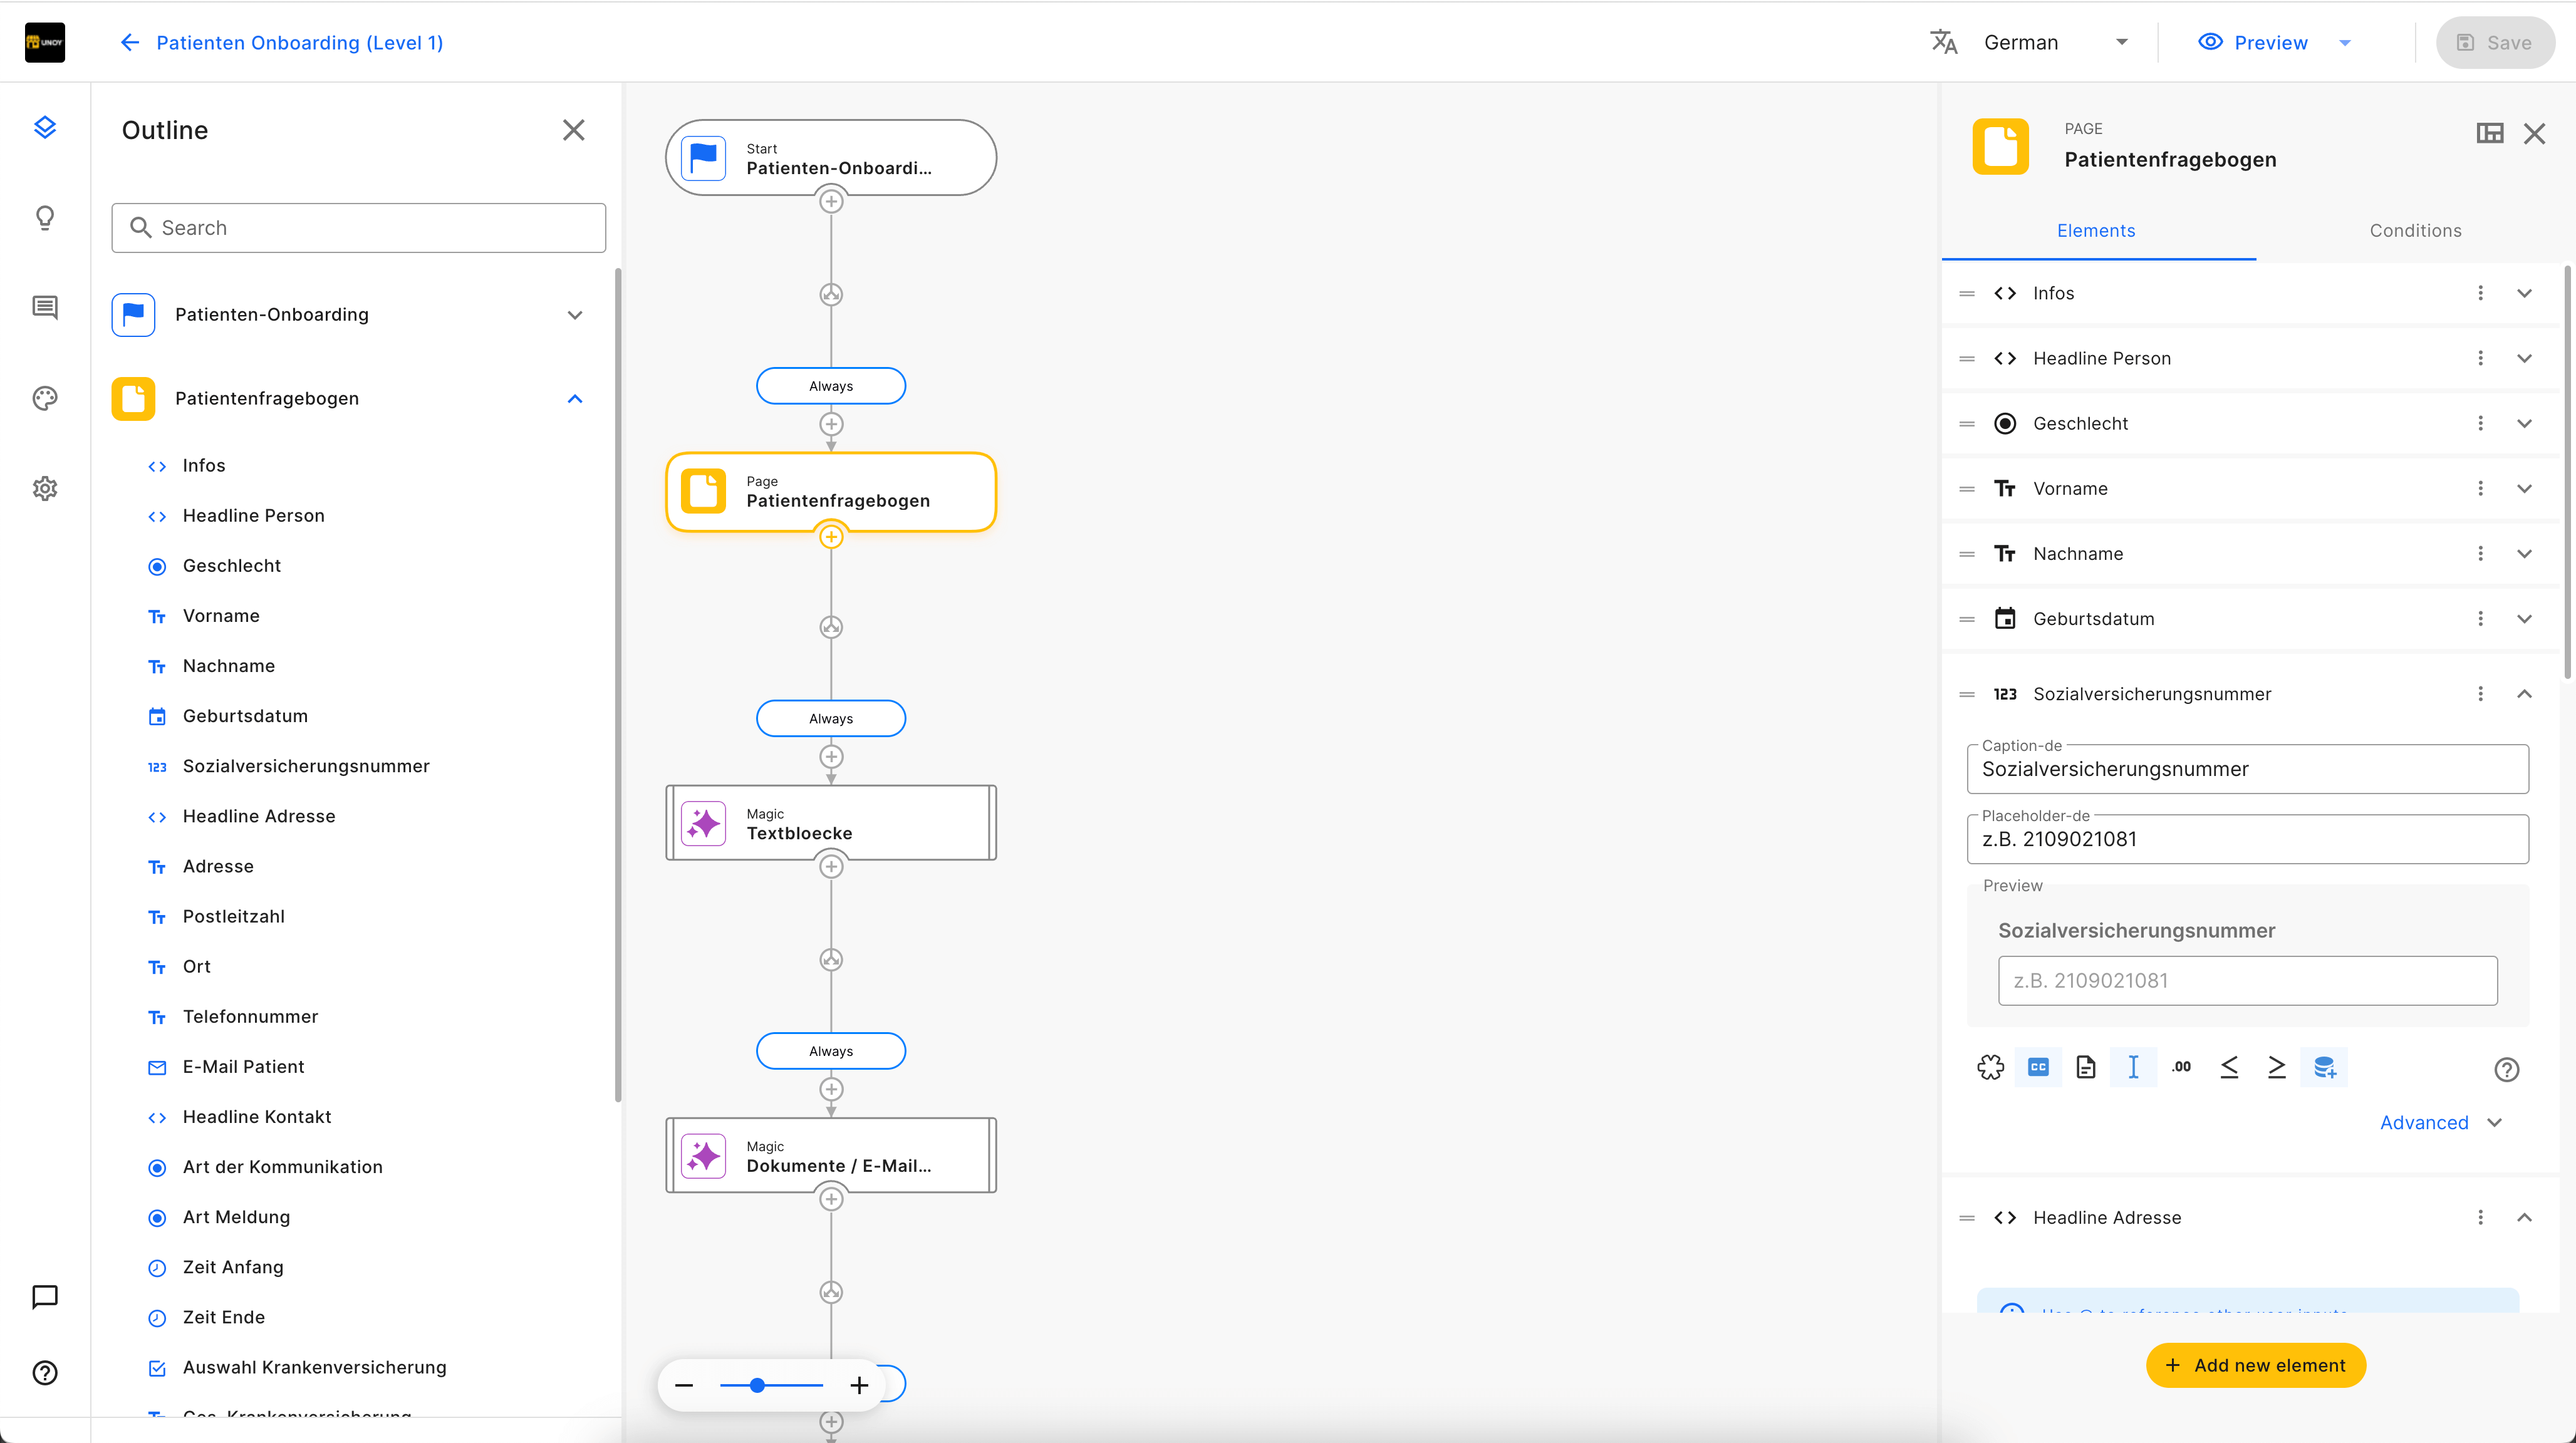Screen dimensions: 2576x1443
Task: Open the lightbulb ideas sidebar icon
Action: 45,217
